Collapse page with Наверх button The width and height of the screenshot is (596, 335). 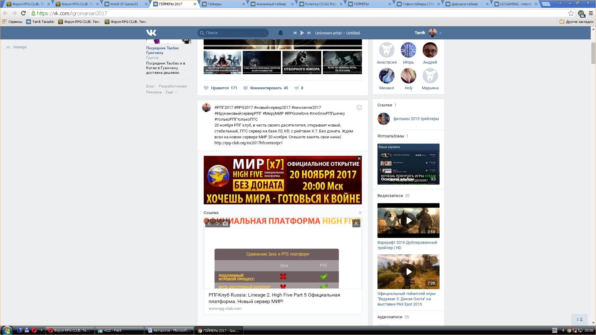pos(17,47)
